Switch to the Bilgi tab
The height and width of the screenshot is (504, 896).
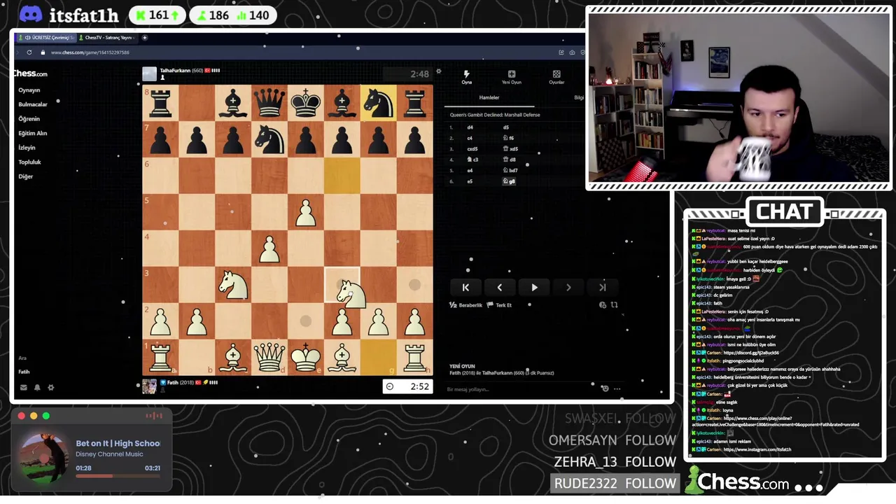579,98
